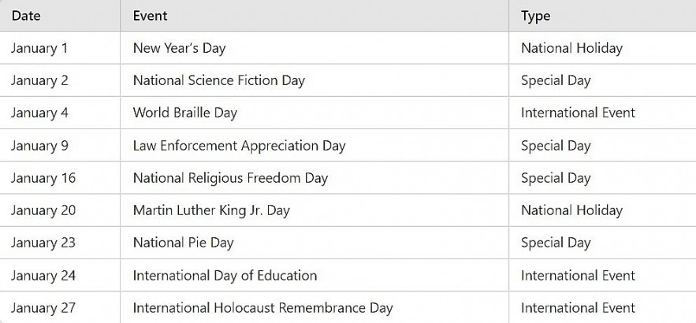Click the January 24 date cell
Screen dimensions: 696x323
43,276
